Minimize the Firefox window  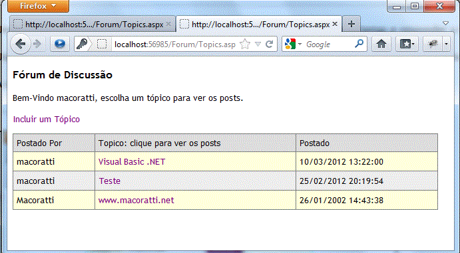pyautogui.click(x=397, y=6)
